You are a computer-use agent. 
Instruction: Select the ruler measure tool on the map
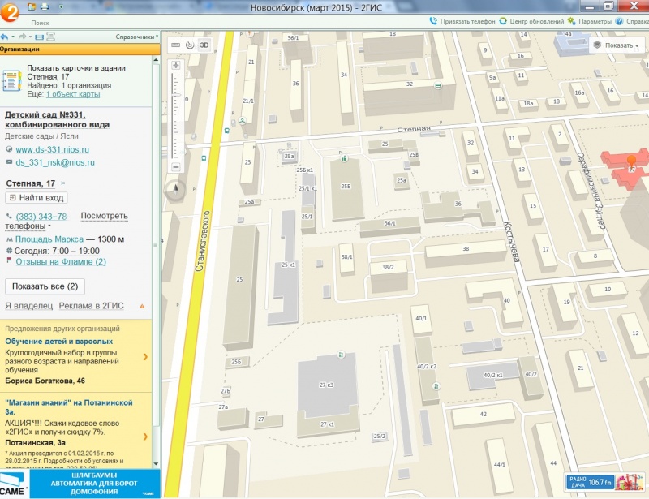point(176,45)
